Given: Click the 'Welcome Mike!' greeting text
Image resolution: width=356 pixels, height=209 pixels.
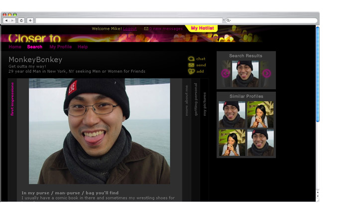Looking at the screenshot, I should 107,28.
